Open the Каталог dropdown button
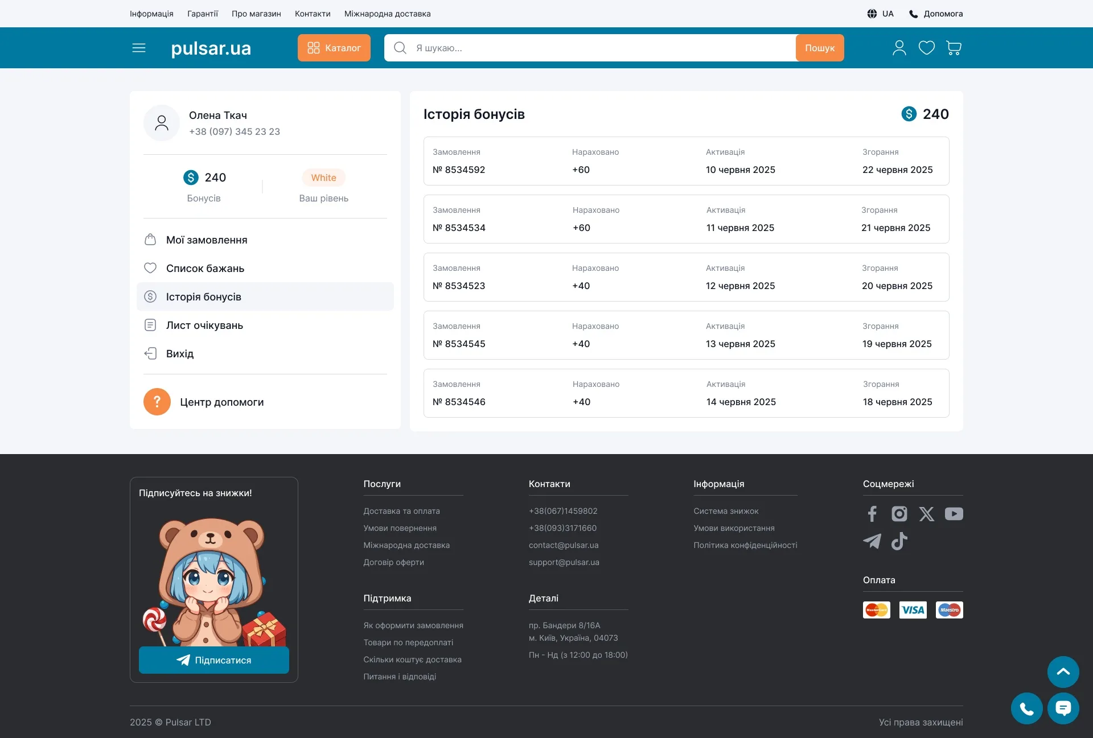This screenshot has height=738, width=1093. coord(334,48)
